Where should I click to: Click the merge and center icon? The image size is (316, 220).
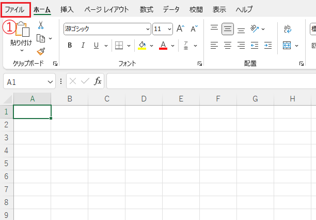[x=287, y=46]
